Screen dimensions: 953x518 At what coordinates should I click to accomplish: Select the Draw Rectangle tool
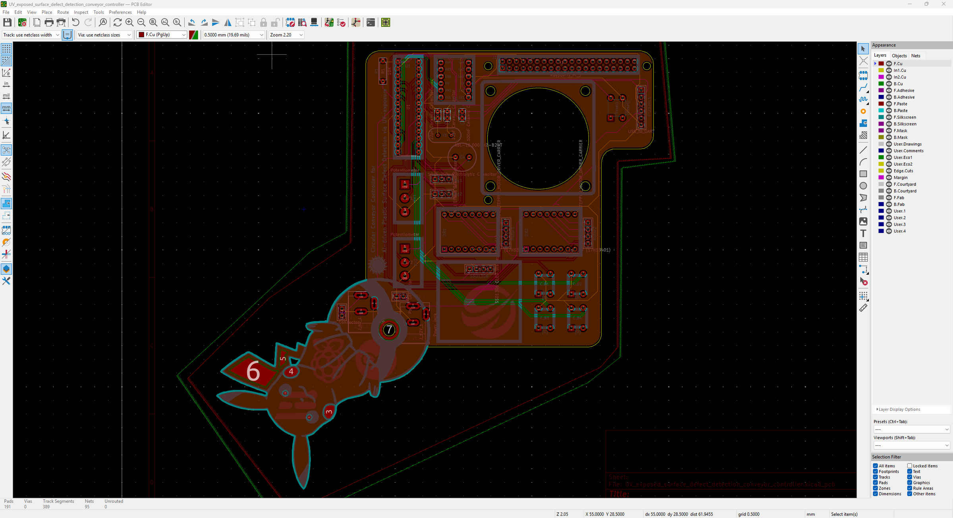[x=863, y=174]
